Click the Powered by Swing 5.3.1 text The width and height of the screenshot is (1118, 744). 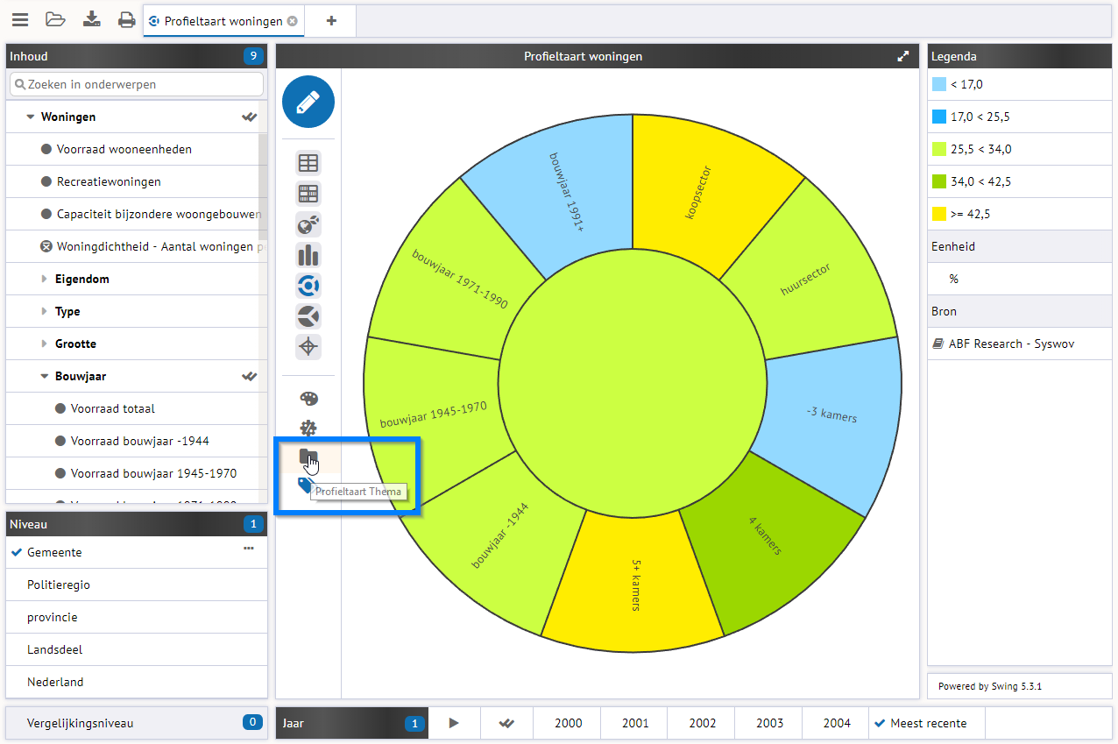point(990,686)
